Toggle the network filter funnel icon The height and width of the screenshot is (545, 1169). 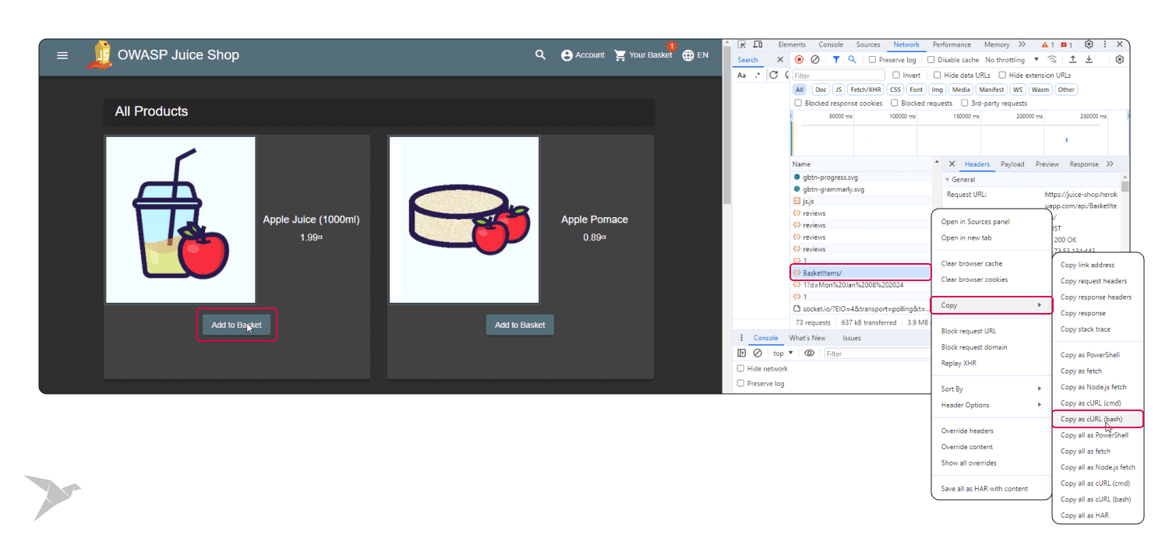tap(836, 60)
